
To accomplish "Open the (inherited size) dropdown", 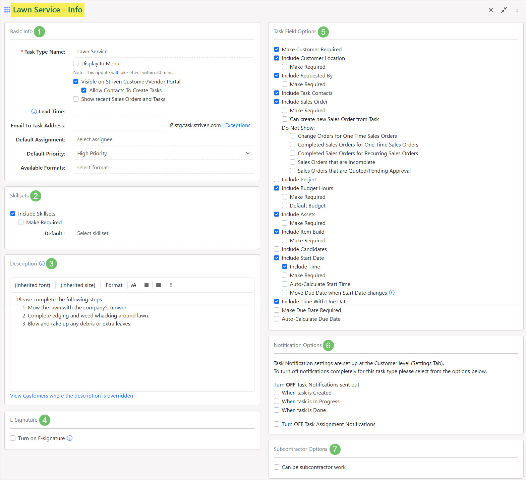I will coord(78,285).
